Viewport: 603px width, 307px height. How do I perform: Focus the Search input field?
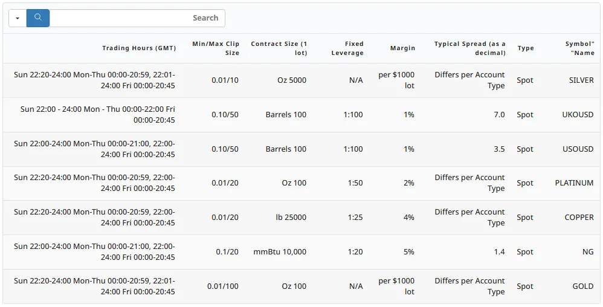click(x=137, y=18)
